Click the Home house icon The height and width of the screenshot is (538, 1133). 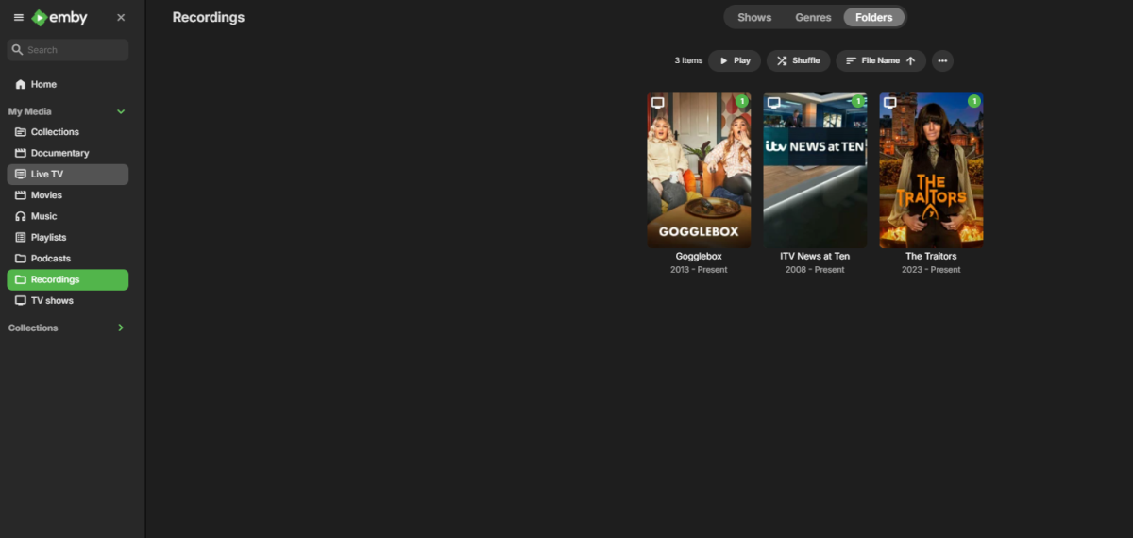21,84
